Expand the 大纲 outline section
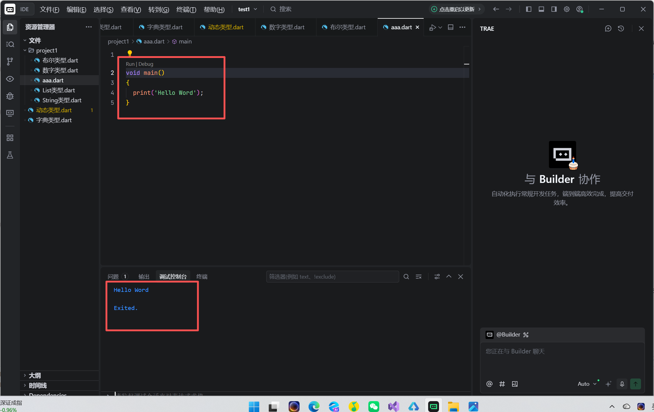The image size is (654, 412). 34,375
